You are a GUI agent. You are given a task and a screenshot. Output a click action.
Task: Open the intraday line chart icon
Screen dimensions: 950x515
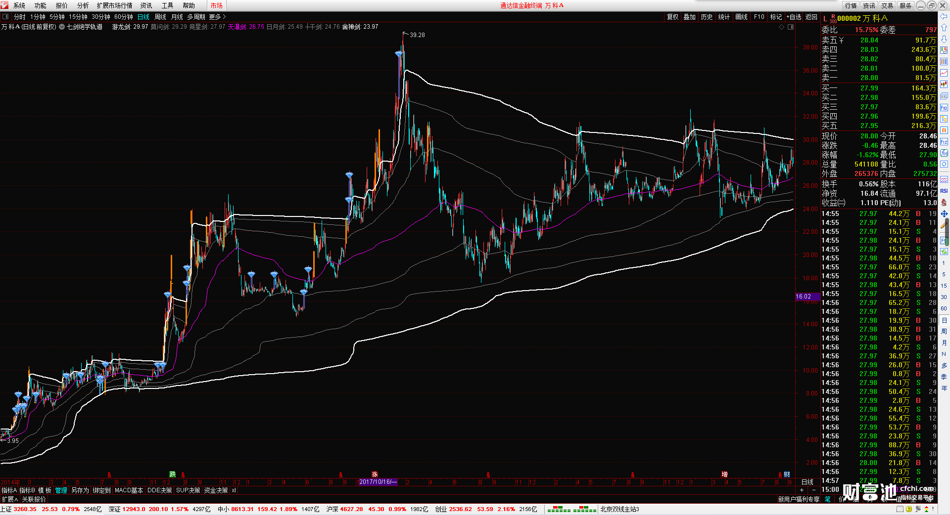click(944, 73)
